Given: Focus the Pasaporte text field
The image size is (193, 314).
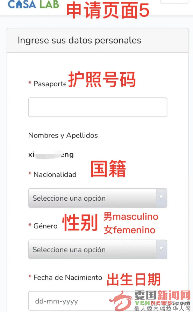Looking at the screenshot, I should 98,107.
